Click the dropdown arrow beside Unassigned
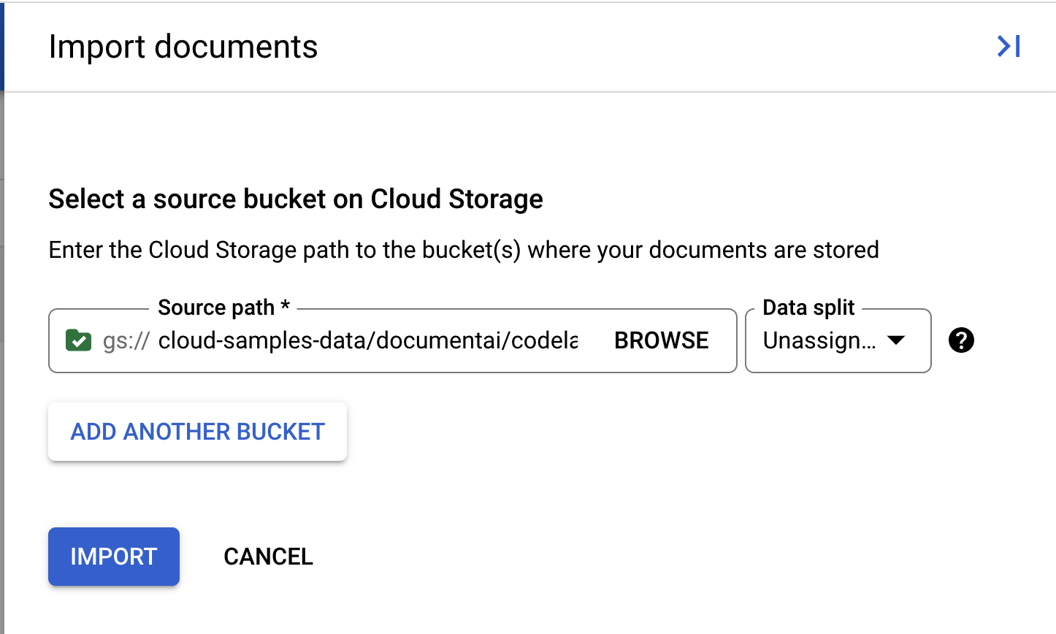Image resolution: width=1056 pixels, height=634 pixels. tap(898, 340)
